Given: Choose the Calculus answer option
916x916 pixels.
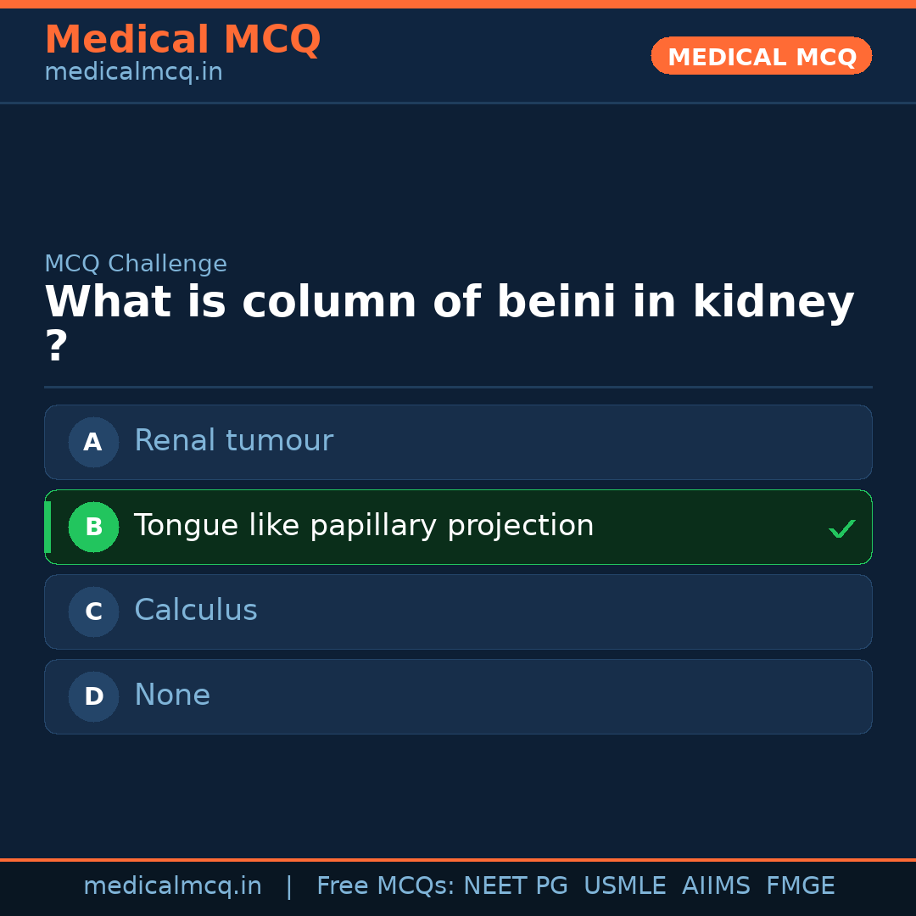Looking at the screenshot, I should coord(196,611).
